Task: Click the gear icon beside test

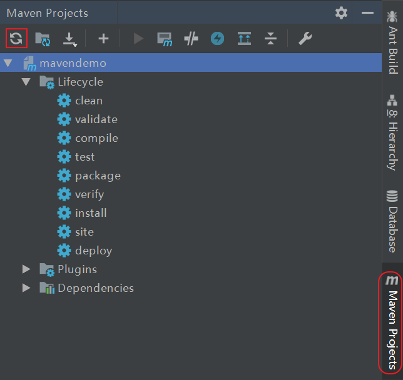Action: (64, 157)
